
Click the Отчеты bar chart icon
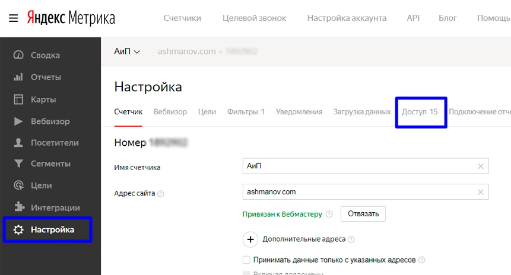pyautogui.click(x=18, y=77)
